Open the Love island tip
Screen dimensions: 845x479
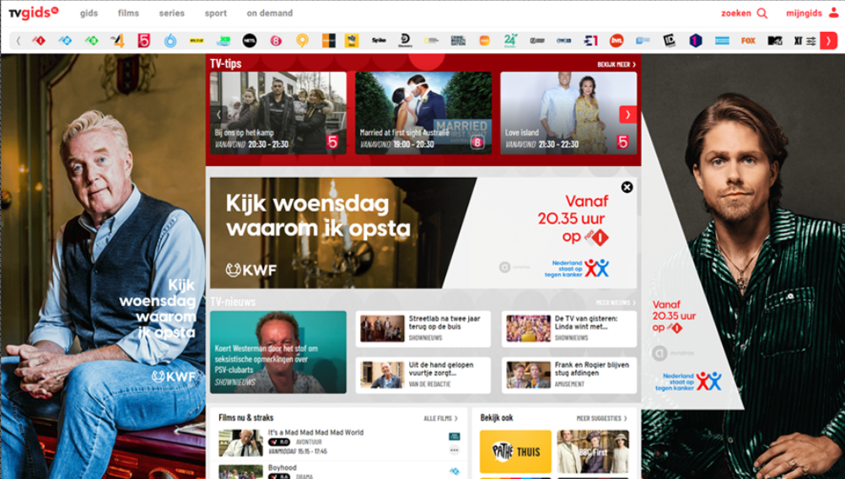pyautogui.click(x=568, y=113)
